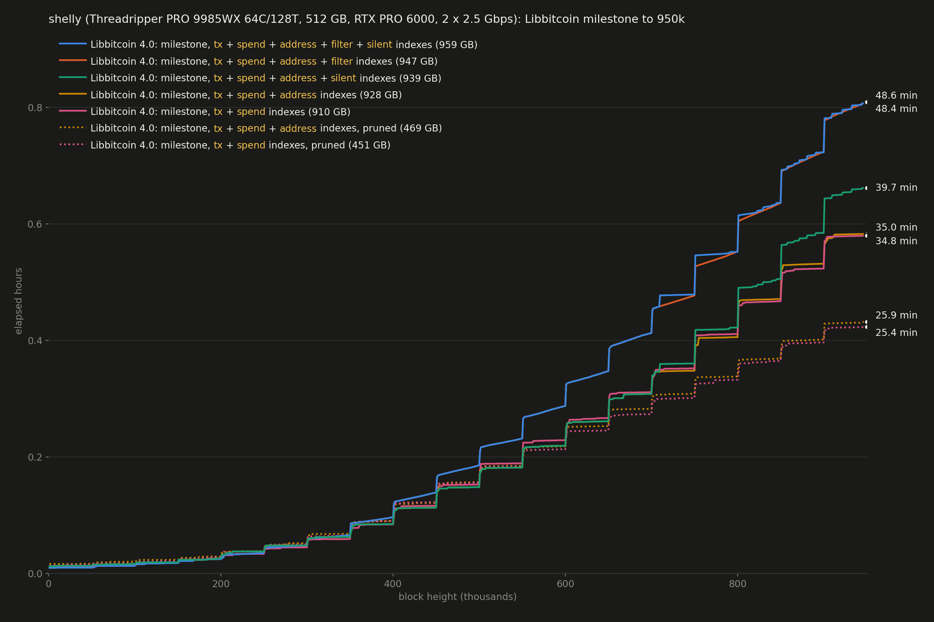
Task: Click the 25.9 min end label
Action: [896, 315]
